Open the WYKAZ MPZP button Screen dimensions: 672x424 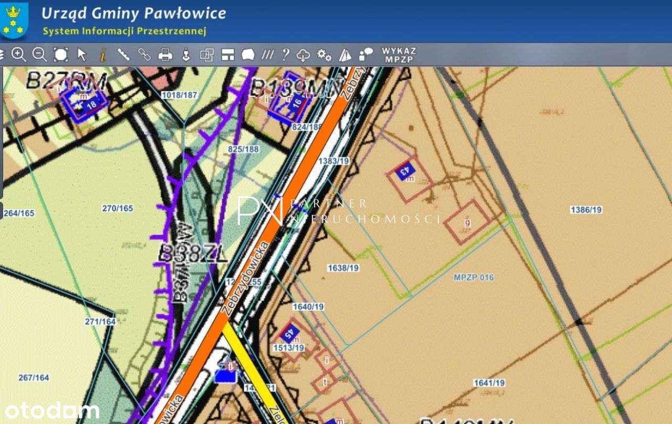pyautogui.click(x=399, y=55)
